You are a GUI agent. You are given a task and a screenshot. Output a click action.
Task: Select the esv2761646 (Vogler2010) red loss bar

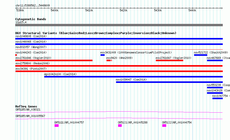(54, 60)
